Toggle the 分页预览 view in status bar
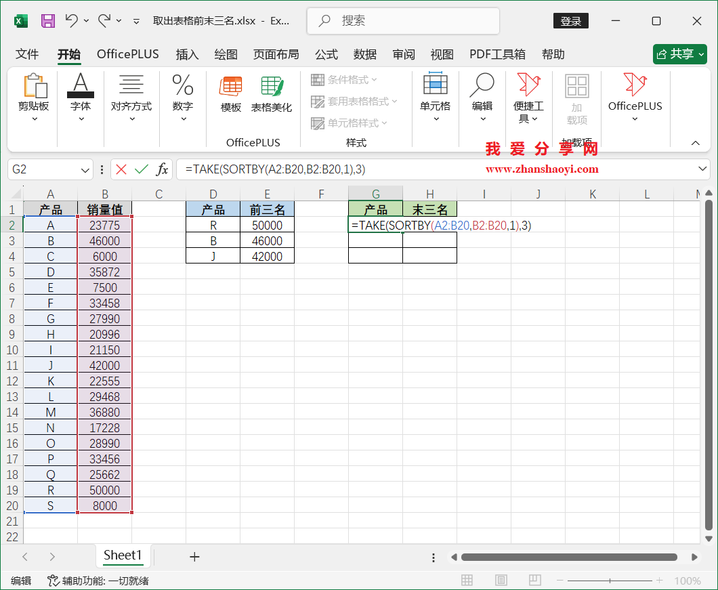The height and width of the screenshot is (590, 718). point(534,580)
